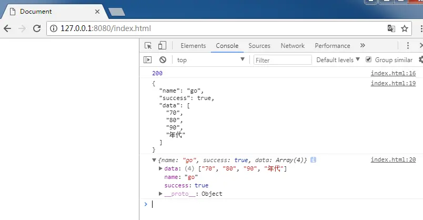Click the name: "go" property row
Image resolution: width=423 pixels, height=220 pixels.
[x=181, y=177]
